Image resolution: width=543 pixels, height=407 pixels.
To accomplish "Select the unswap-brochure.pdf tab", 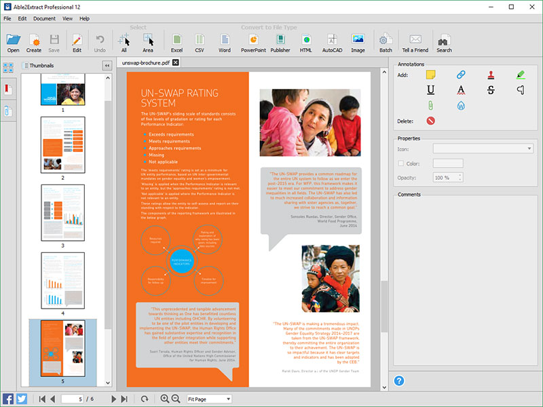I will tap(146, 62).
